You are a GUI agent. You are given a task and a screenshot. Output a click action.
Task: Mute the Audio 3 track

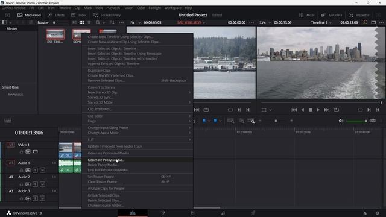point(42,198)
